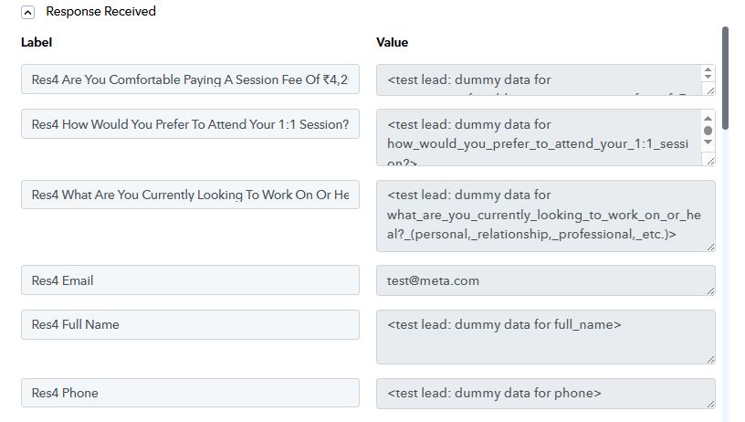This screenshot has width=745, height=422.
Task: Click resize handle of phone value box
Action: (709, 403)
